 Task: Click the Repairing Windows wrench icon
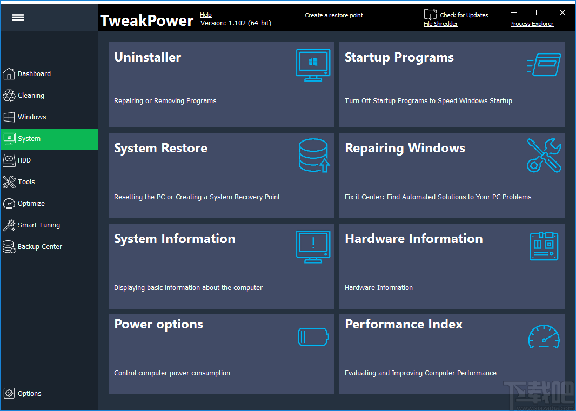(x=544, y=156)
